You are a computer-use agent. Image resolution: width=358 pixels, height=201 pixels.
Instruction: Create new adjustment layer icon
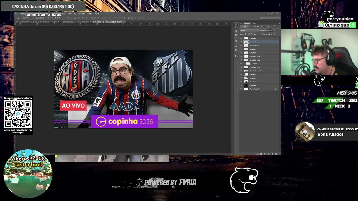265,154
